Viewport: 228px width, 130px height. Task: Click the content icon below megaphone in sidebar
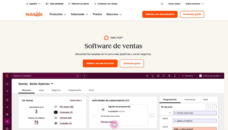[x=7, y=114]
